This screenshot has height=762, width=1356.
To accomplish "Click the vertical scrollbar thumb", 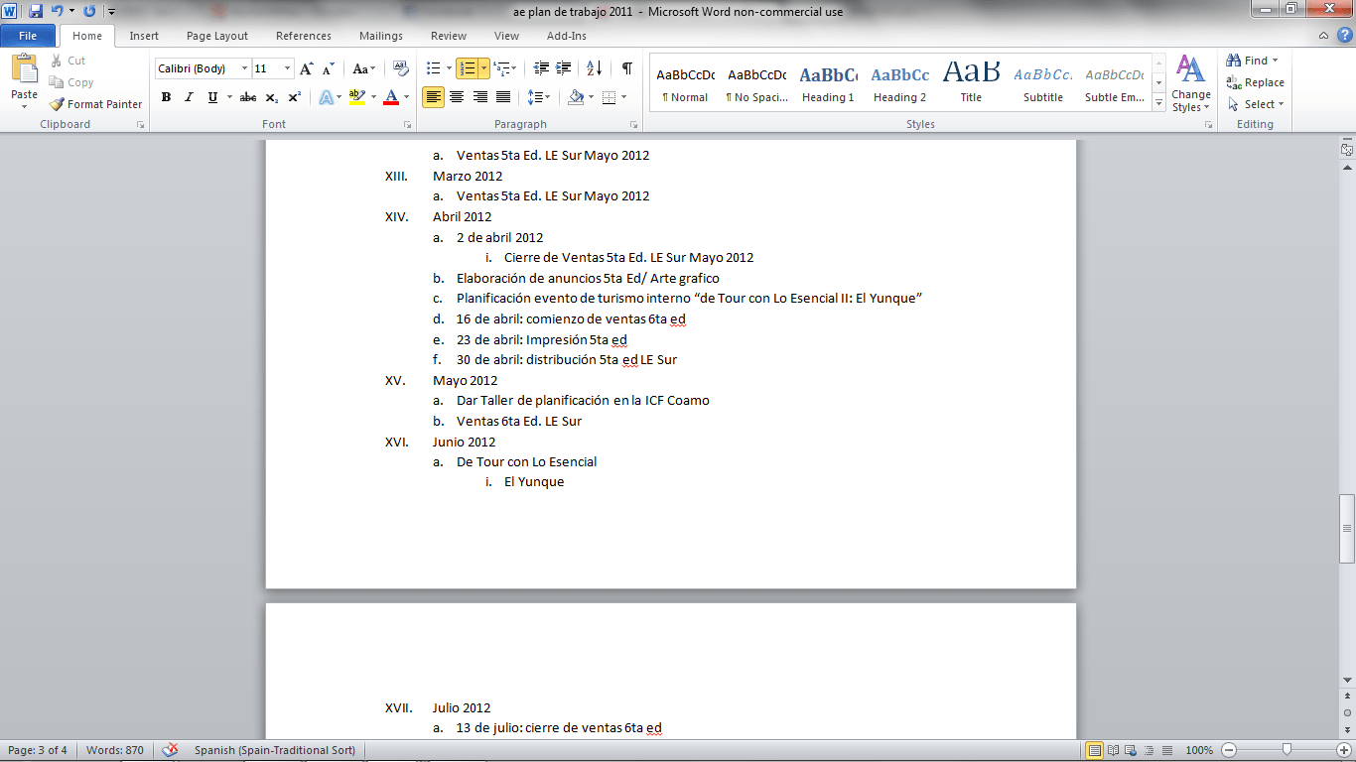I will [1347, 529].
